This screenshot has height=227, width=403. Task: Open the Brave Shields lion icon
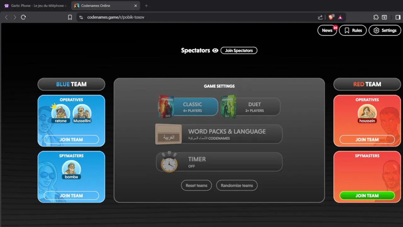tap(331, 17)
